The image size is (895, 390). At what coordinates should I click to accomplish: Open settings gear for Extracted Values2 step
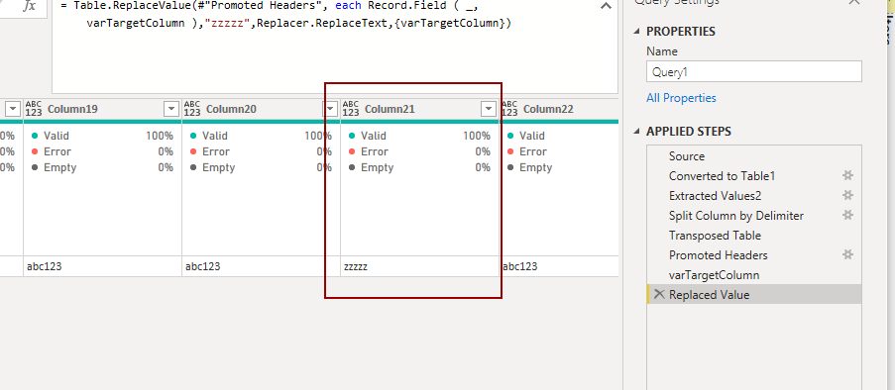[847, 196]
